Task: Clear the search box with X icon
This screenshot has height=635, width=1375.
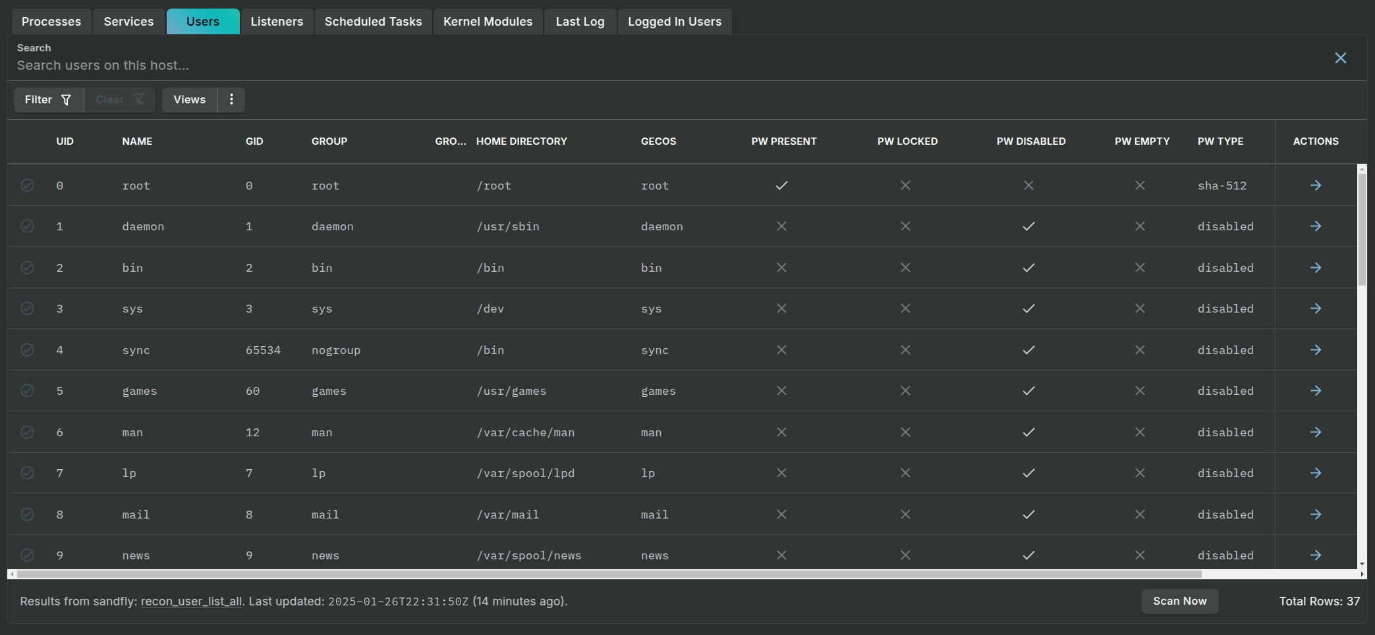Action: tap(1341, 58)
